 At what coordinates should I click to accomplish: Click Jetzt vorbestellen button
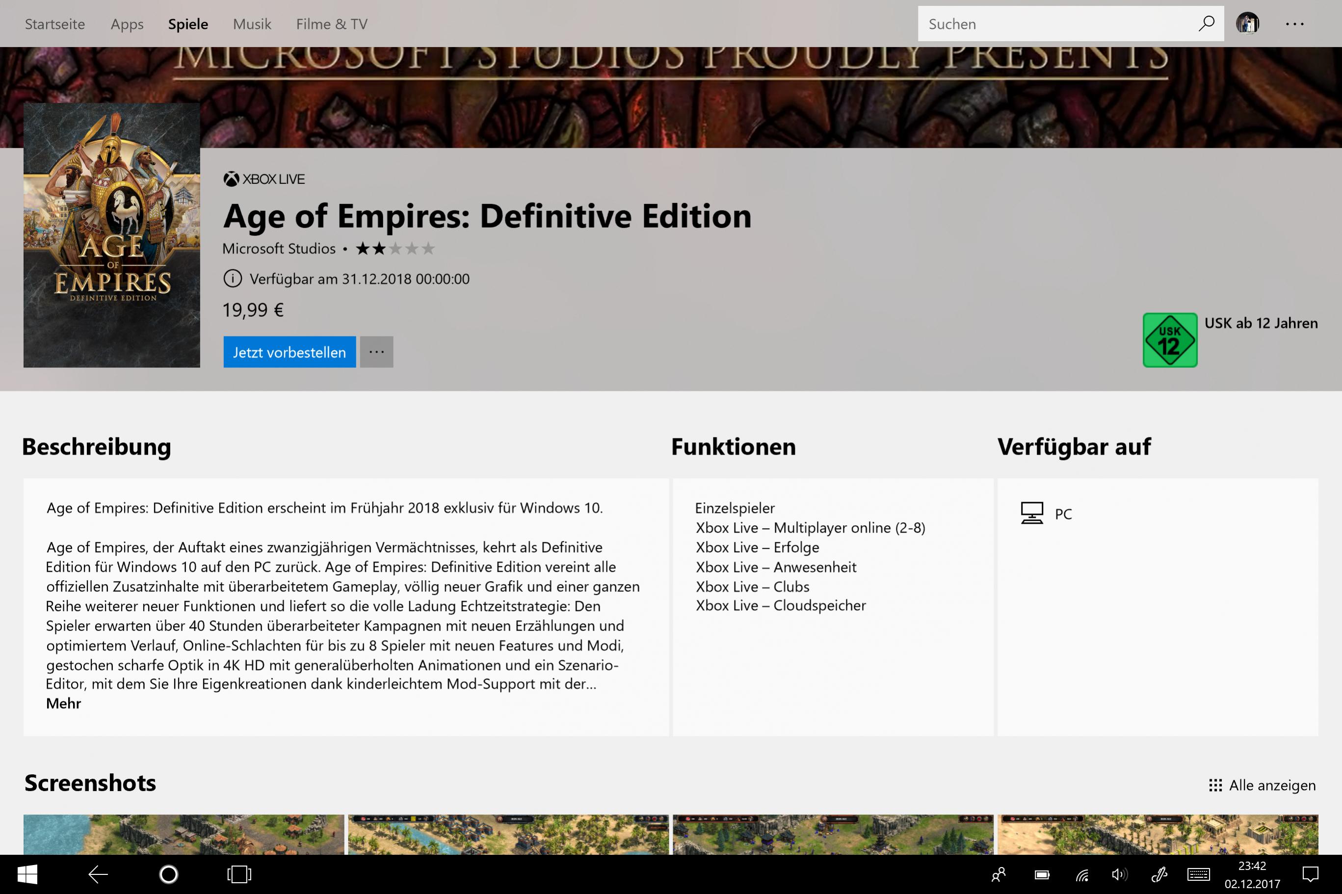point(289,352)
